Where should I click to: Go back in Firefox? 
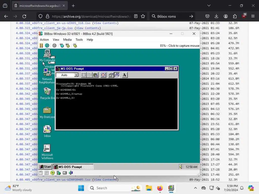pos(6,16)
